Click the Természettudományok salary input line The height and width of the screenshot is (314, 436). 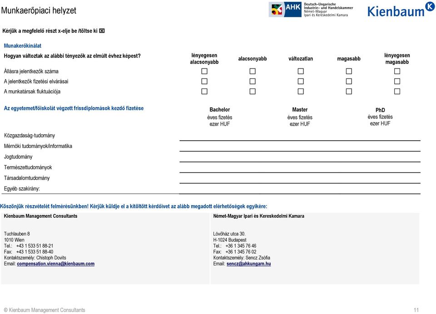coord(300,168)
